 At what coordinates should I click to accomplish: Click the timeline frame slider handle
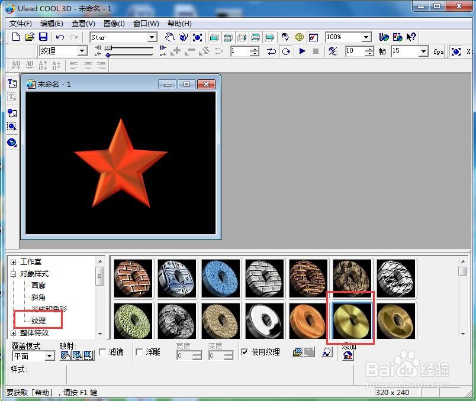(108, 48)
